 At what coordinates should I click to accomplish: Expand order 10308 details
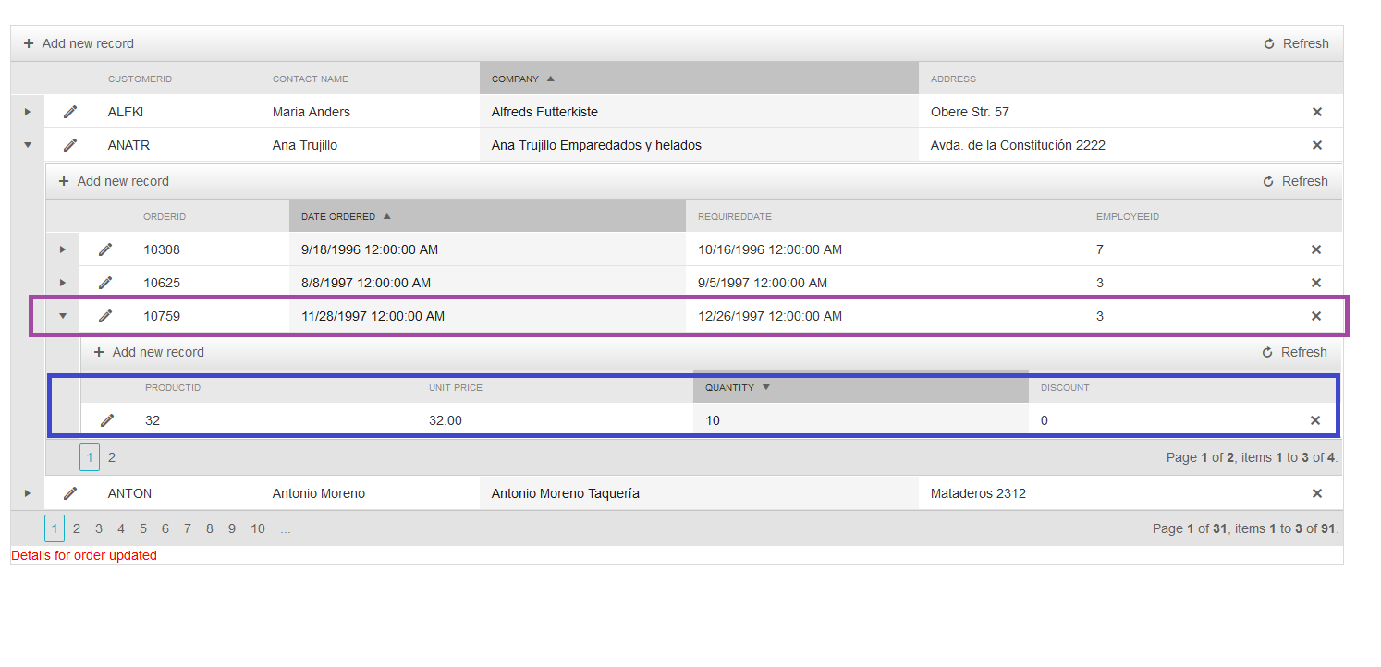63,249
